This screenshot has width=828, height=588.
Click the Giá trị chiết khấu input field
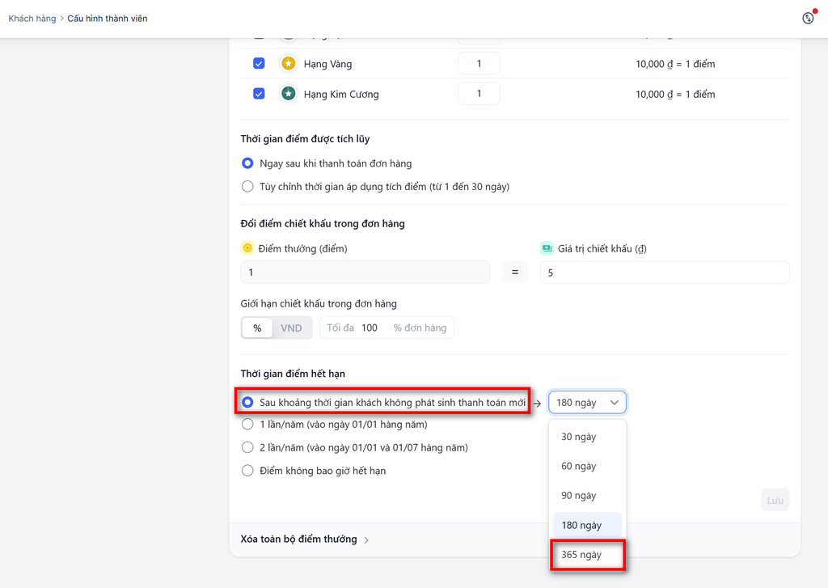(x=665, y=273)
